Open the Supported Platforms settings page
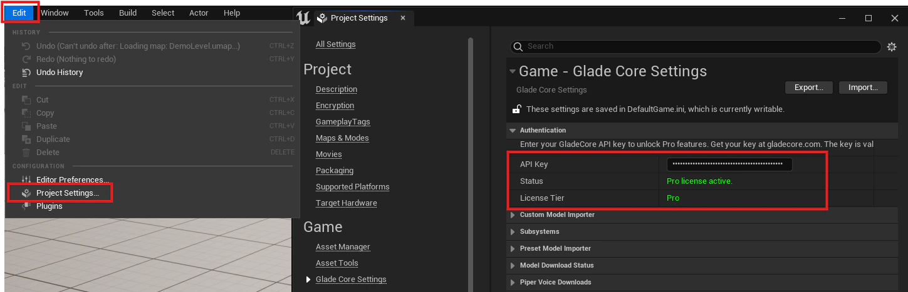 click(x=353, y=187)
